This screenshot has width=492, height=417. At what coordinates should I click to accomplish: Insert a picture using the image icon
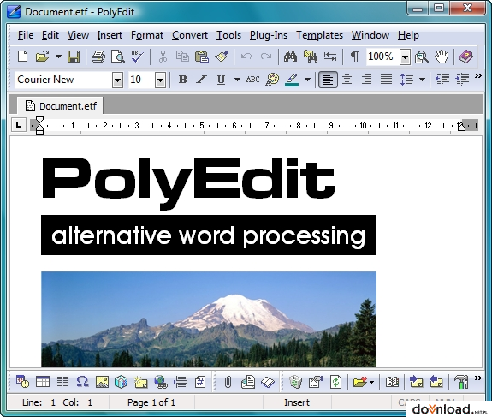pyautogui.click(x=102, y=382)
